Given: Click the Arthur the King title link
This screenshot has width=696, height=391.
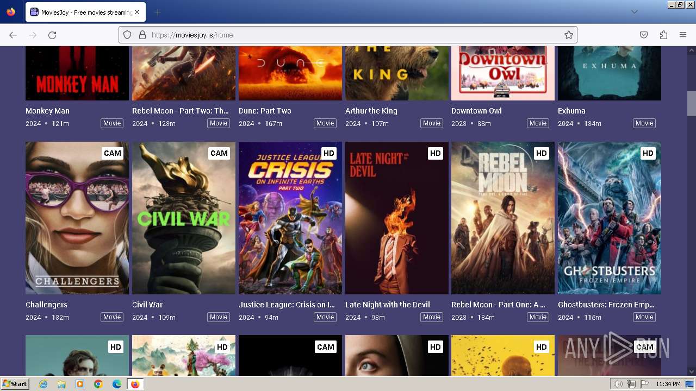Looking at the screenshot, I should click(371, 111).
